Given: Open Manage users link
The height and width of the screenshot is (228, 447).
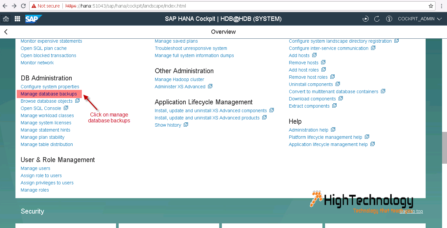Looking at the screenshot, I should [x=35, y=168].
